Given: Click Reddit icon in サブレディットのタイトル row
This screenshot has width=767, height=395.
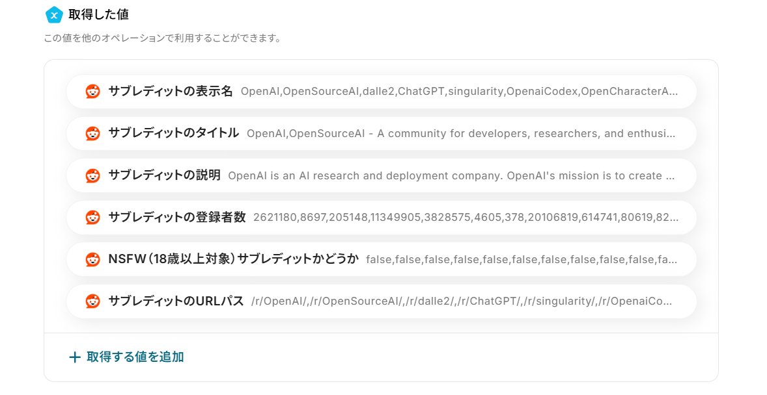Looking at the screenshot, I should coord(93,133).
